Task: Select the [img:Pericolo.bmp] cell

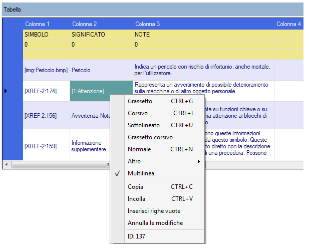Action: [47, 70]
